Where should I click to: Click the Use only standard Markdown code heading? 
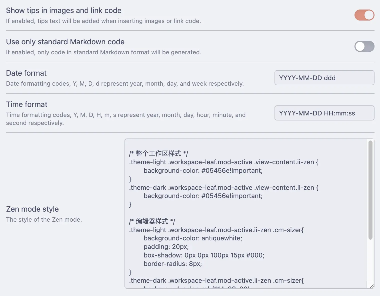pos(65,42)
